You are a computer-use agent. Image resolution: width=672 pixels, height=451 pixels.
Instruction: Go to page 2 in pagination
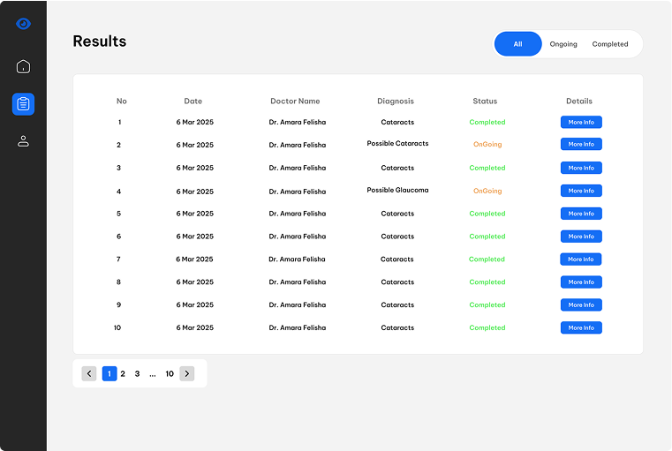pos(123,373)
